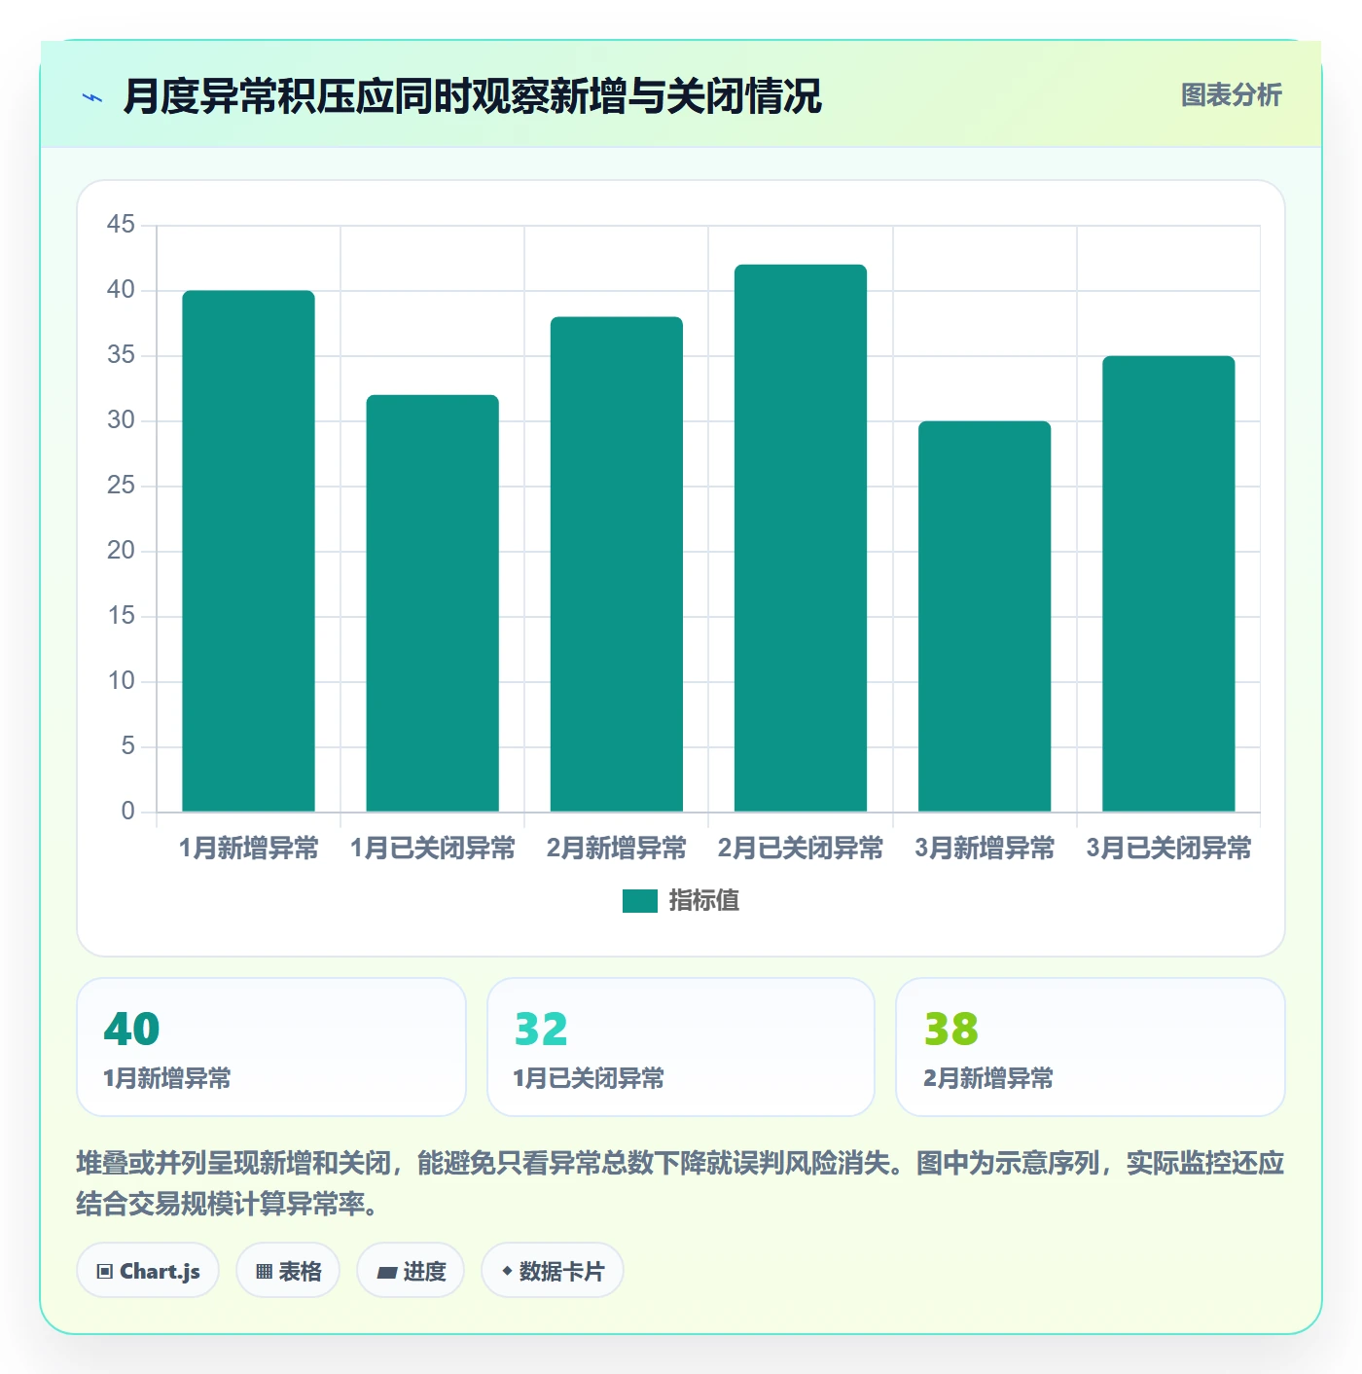This screenshot has height=1374, width=1362.
Task: Click the description paragraph starting 堆叠或并列呈现
Action: click(681, 1183)
